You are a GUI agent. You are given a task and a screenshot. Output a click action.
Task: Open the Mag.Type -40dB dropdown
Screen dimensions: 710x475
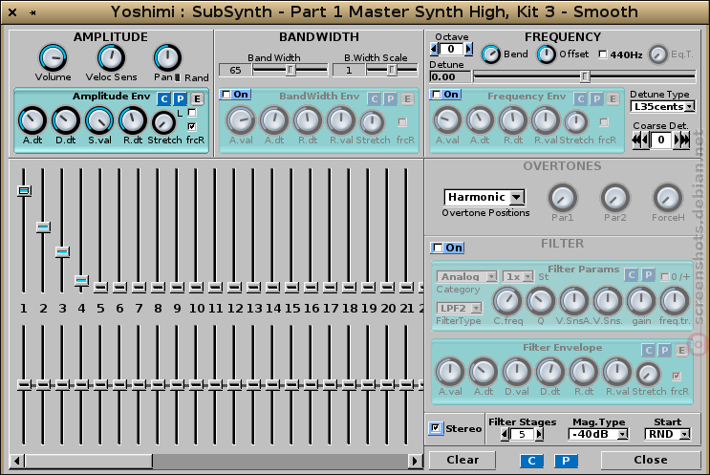tap(598, 434)
